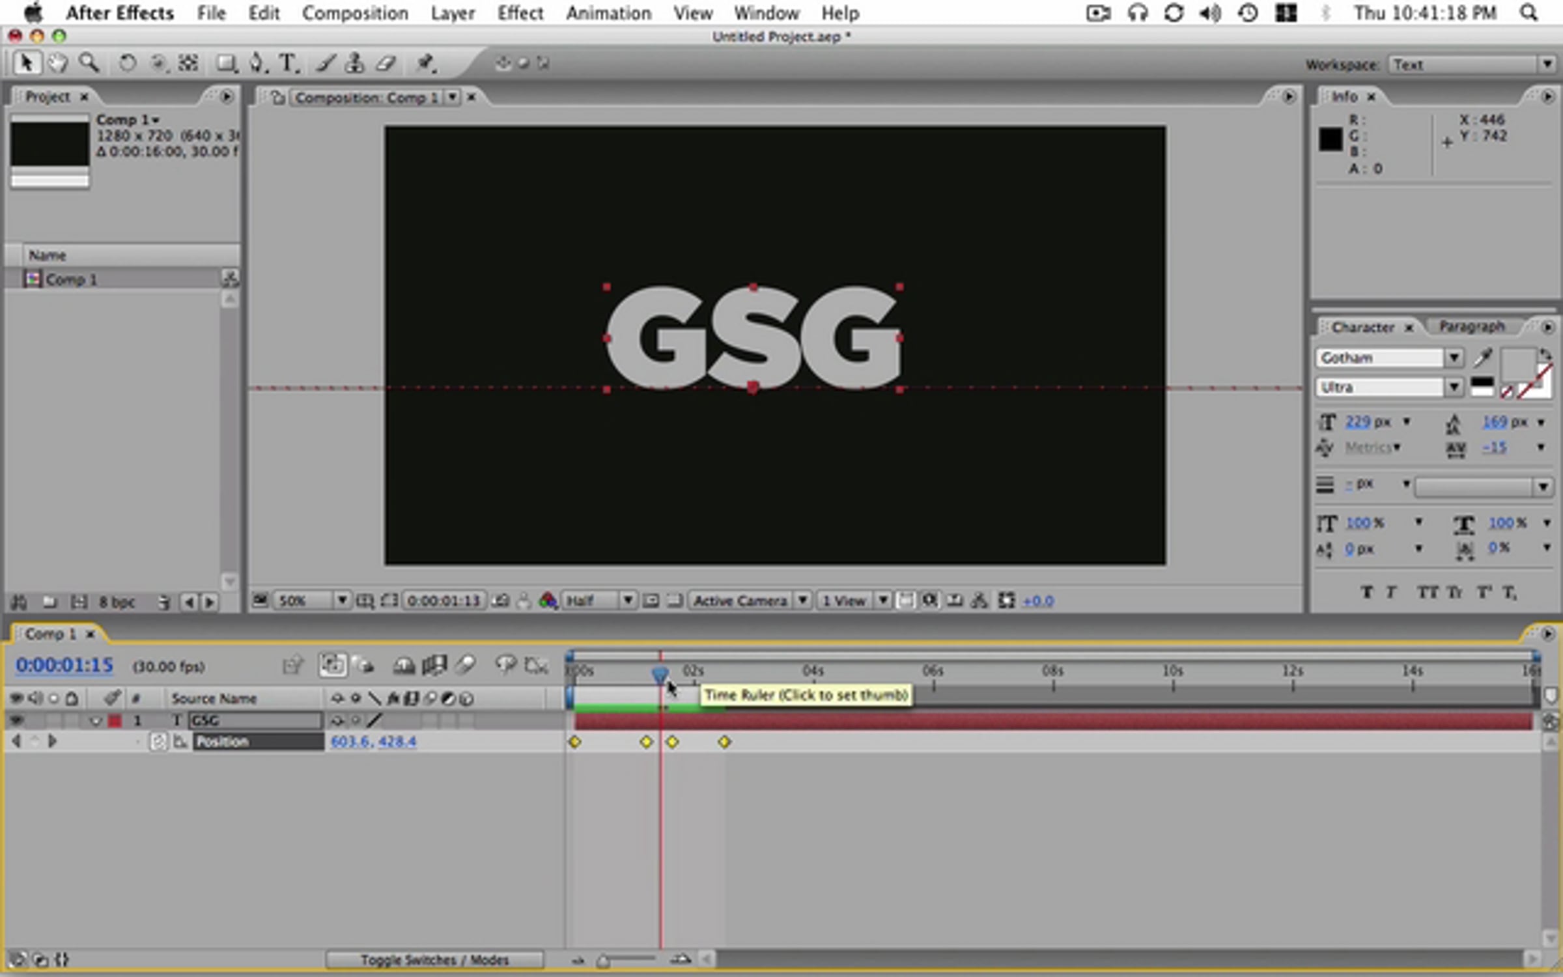Open the Animation menu
This screenshot has width=1563, height=977.
click(x=608, y=13)
